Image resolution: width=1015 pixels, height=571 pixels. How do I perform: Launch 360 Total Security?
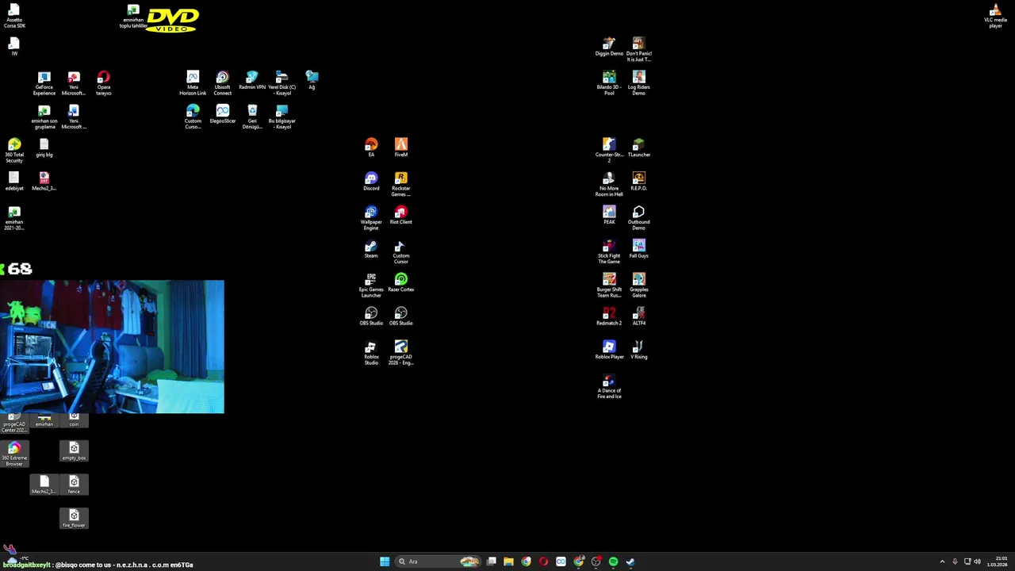[14, 151]
